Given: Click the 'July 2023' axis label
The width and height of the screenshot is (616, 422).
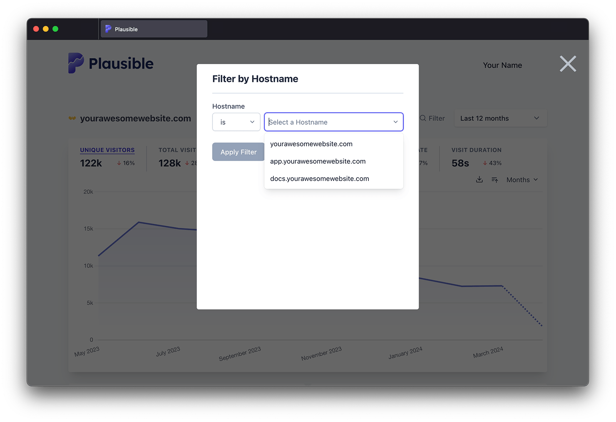Looking at the screenshot, I should click(x=168, y=351).
